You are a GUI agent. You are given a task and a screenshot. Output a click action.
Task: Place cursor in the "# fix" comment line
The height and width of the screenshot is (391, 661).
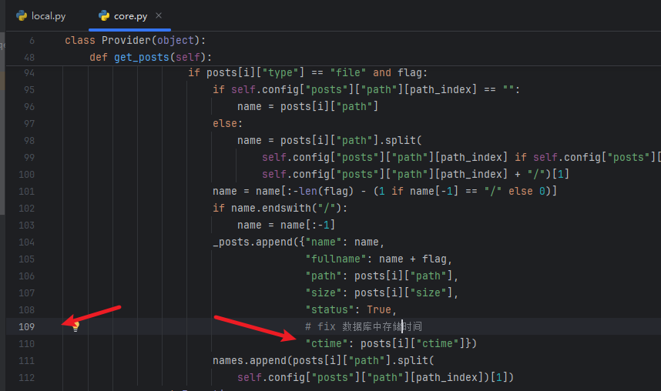[x=362, y=326]
